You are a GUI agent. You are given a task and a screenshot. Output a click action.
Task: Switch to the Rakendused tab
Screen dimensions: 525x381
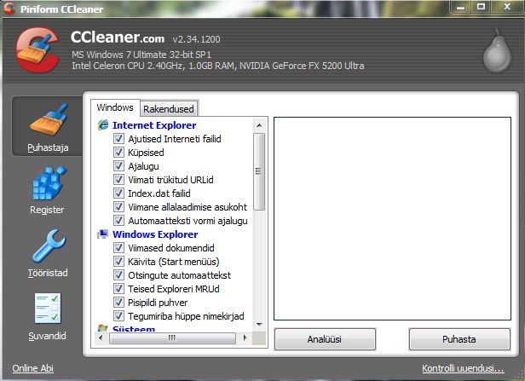click(x=169, y=109)
